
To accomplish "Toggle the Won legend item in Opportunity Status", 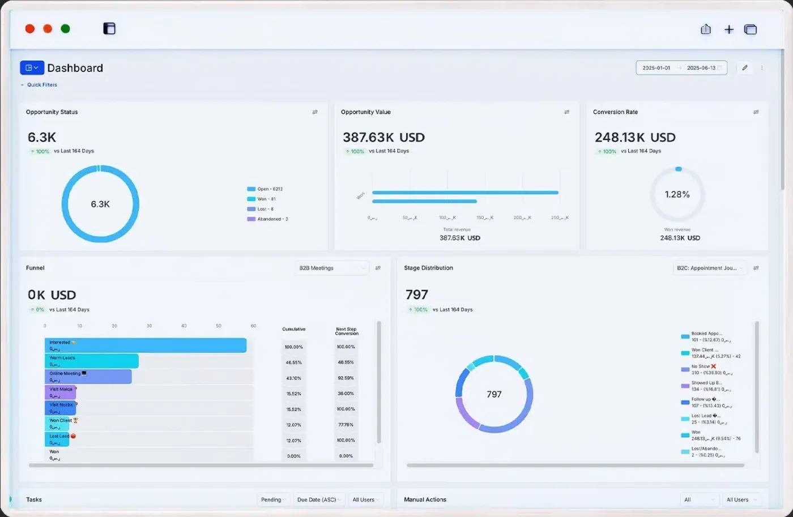I will point(262,199).
